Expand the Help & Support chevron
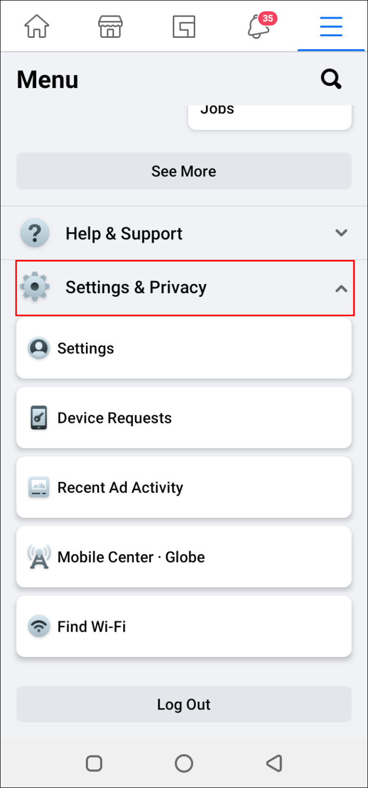Viewport: 368px width, 788px height. click(x=341, y=233)
